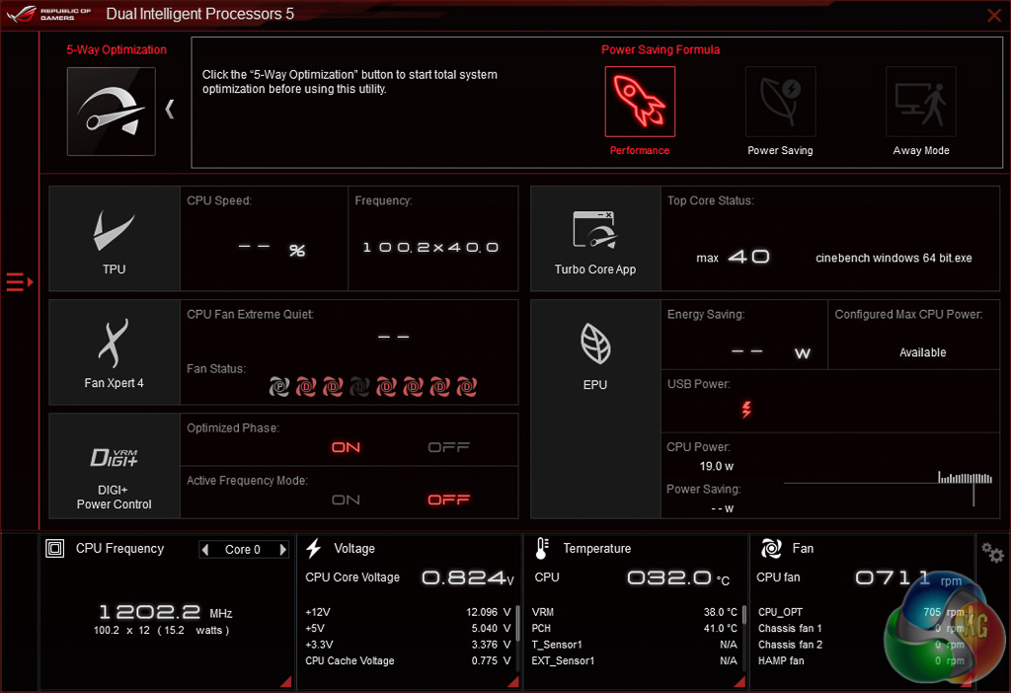The width and height of the screenshot is (1011, 693).
Task: Close the Dual Intelligent Processors 5 window
Action: click(x=994, y=15)
